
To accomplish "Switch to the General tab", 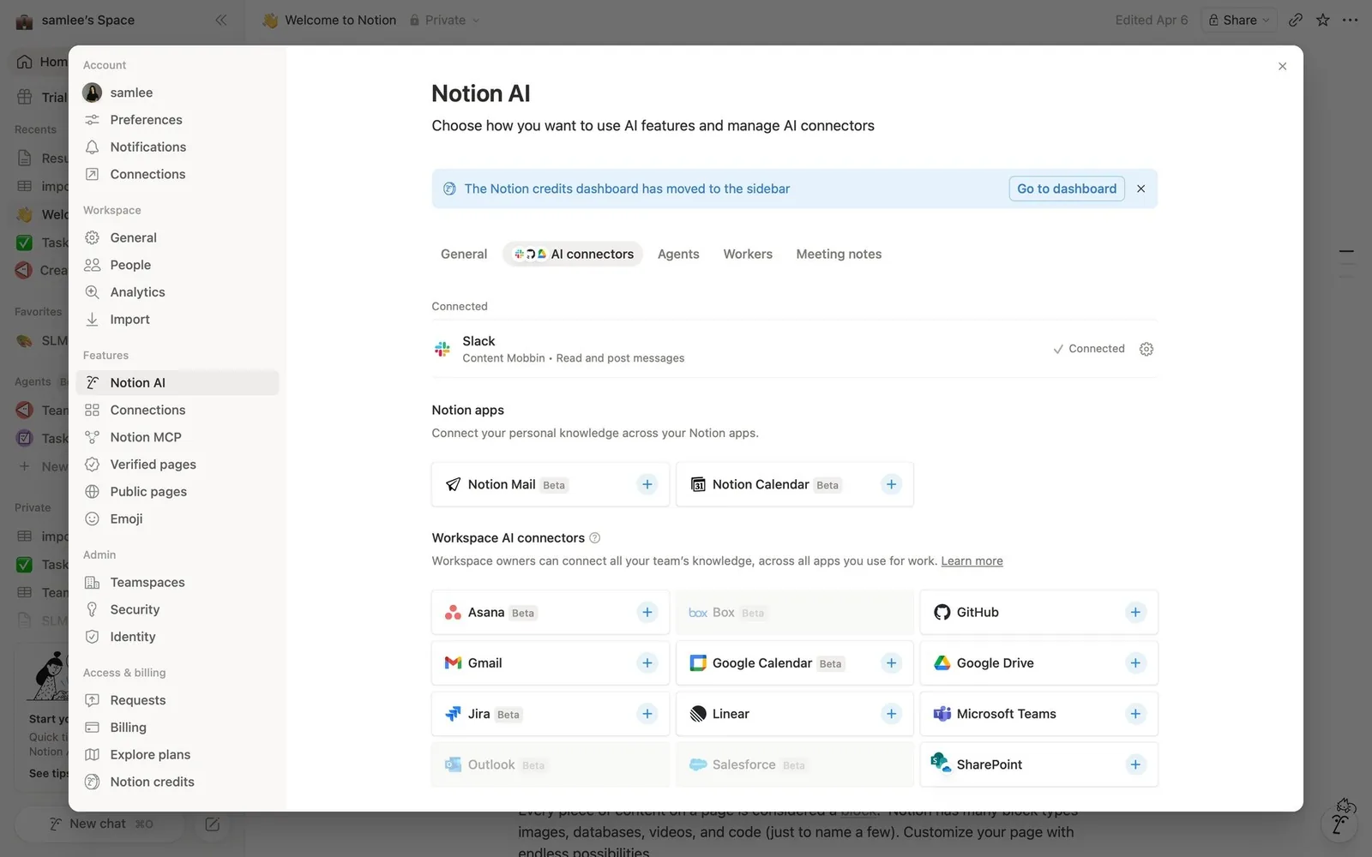I will pyautogui.click(x=464, y=254).
